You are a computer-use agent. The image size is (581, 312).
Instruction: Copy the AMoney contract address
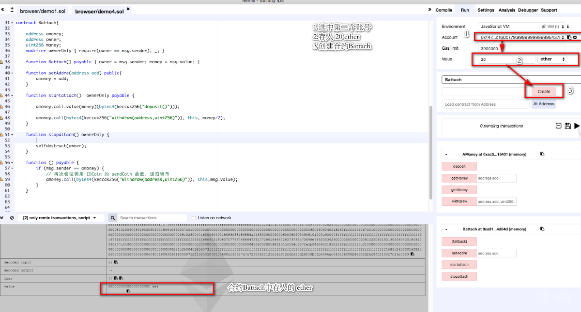pos(542,154)
